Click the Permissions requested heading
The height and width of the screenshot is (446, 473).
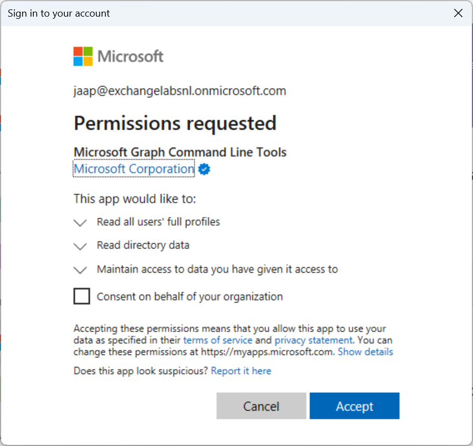click(x=175, y=123)
